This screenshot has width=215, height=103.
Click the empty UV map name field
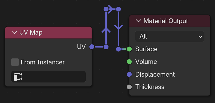[48, 77]
